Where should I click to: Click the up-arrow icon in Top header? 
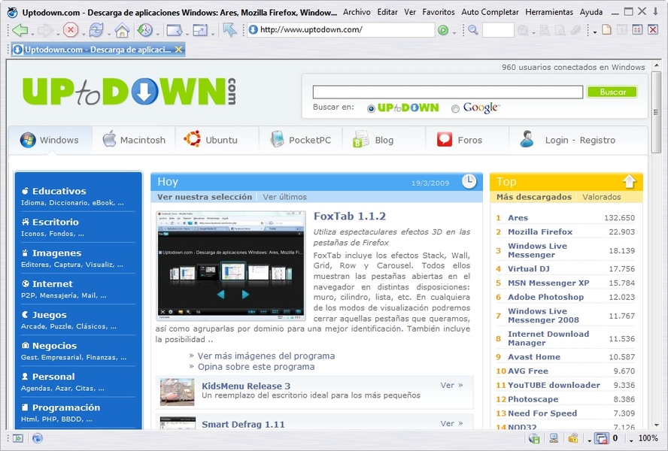[629, 182]
